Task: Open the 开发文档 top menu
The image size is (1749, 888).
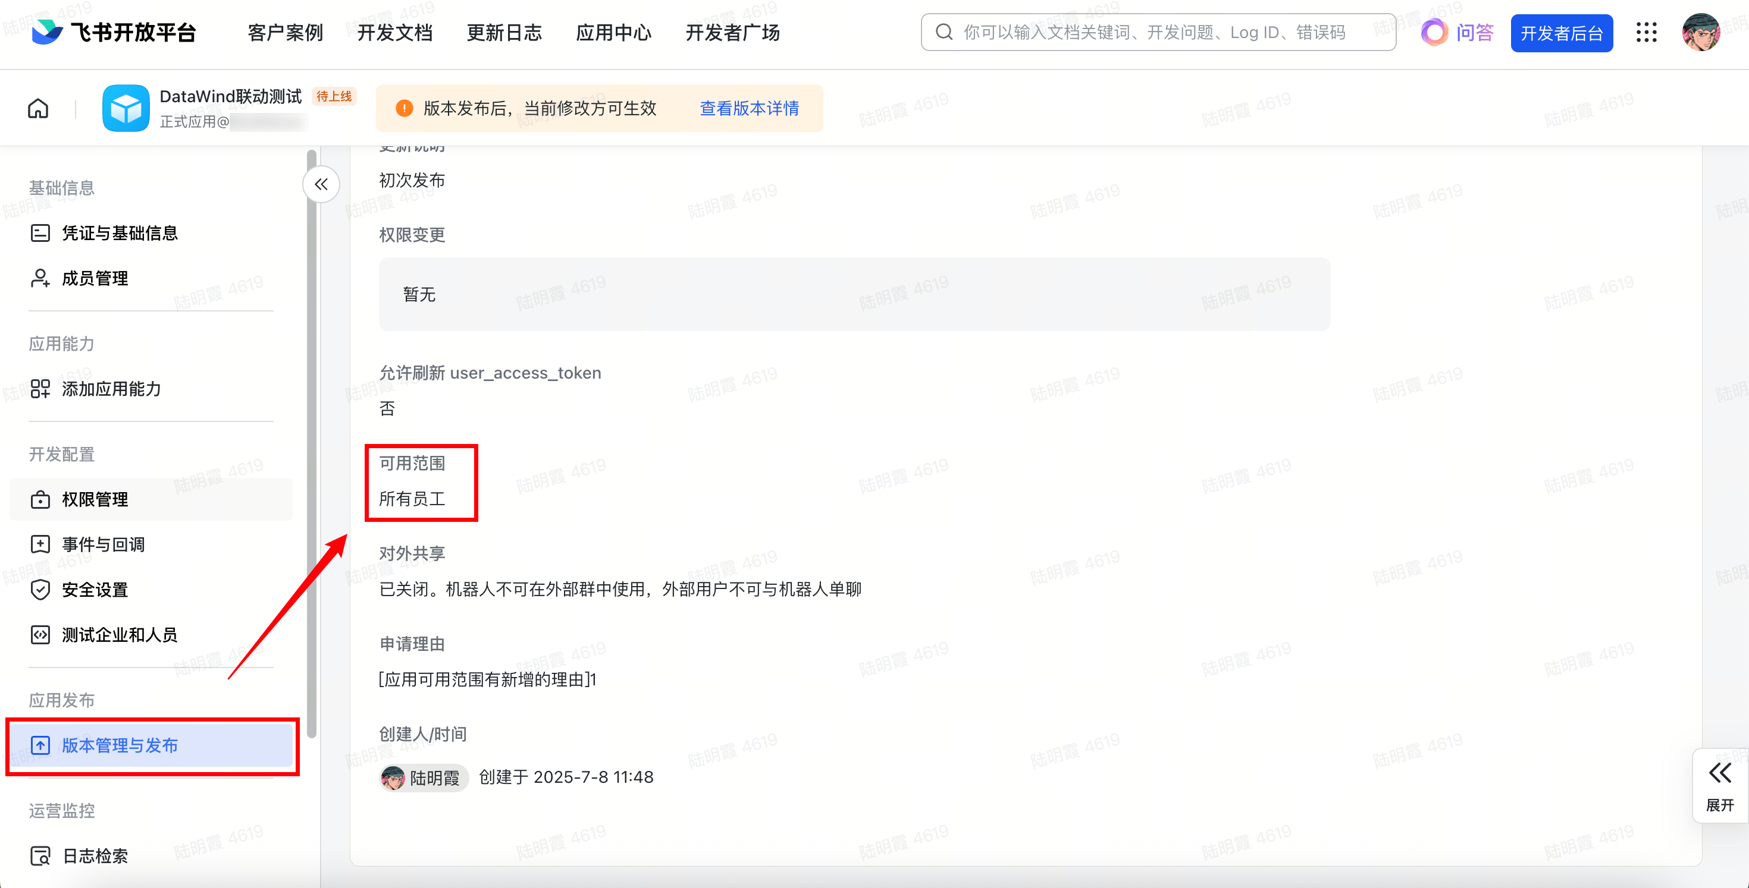Action: pos(394,32)
